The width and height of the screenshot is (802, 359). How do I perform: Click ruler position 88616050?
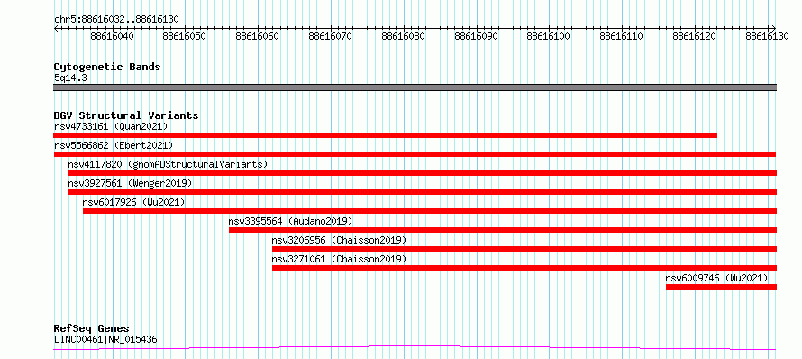tap(185, 36)
